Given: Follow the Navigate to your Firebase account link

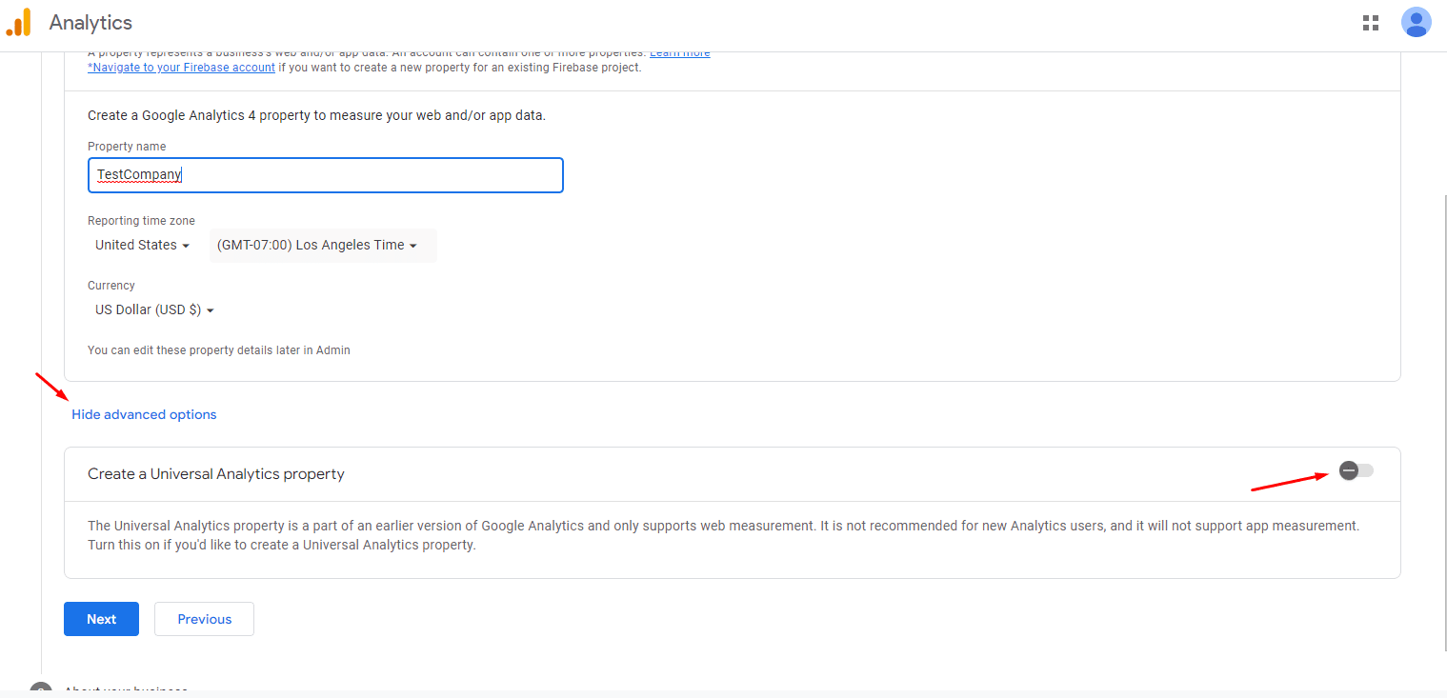Looking at the screenshot, I should coord(181,68).
